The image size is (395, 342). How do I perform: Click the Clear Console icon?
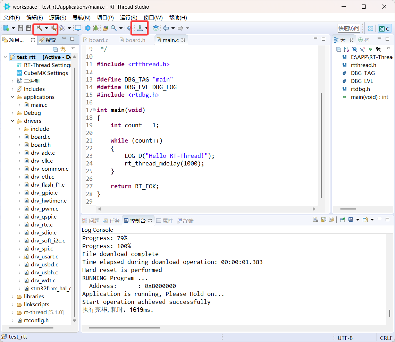coord(316,220)
